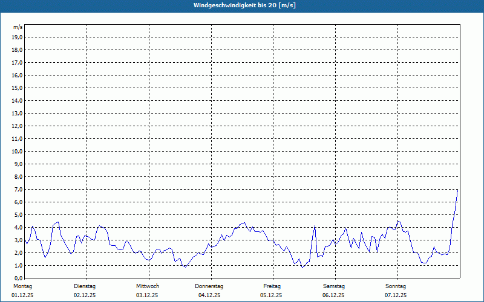Click the date 01.12.25 under Montag
This screenshot has width=484, height=302.
23,295
